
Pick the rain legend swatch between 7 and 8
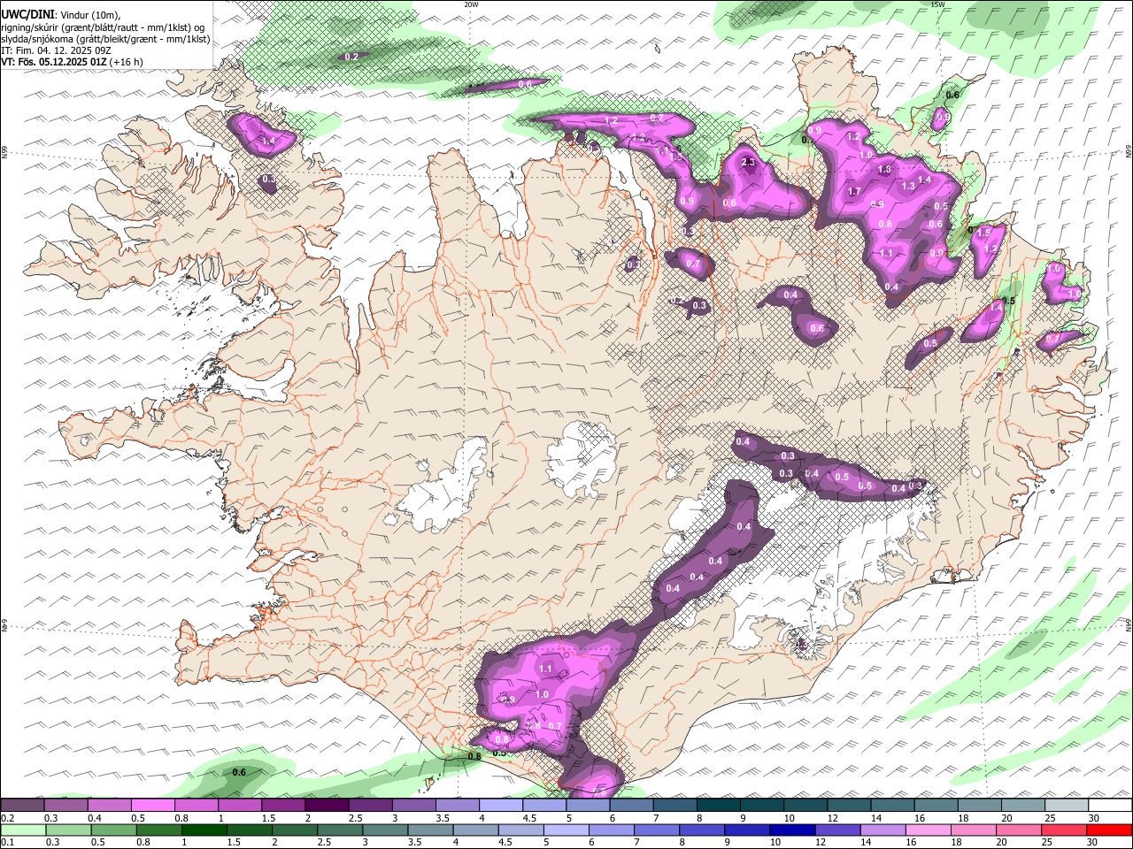(658, 830)
